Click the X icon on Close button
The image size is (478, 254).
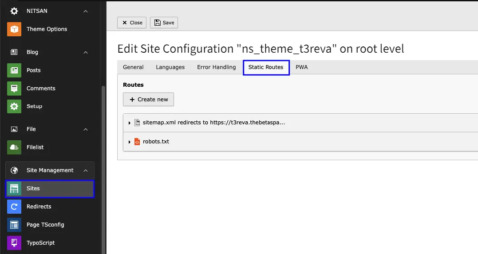coord(125,23)
